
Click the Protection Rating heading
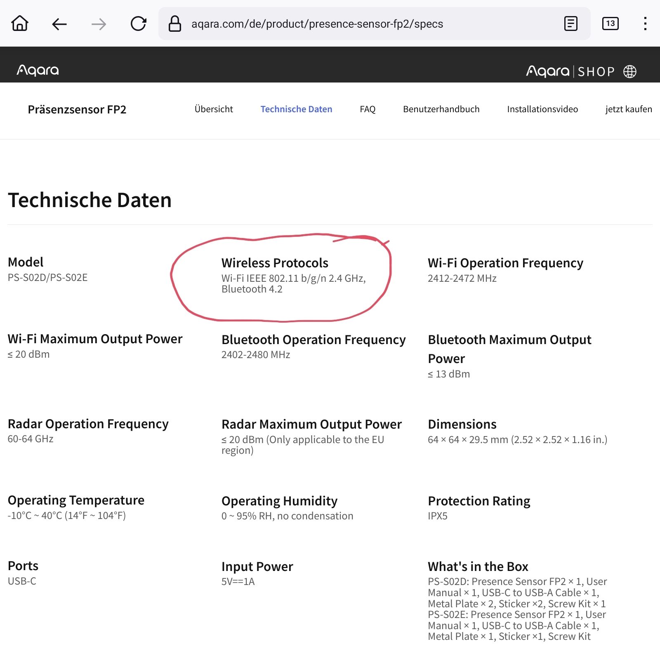[x=479, y=501]
